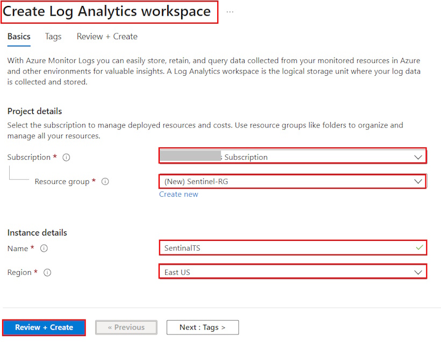441x342 pixels.
Task: Click the Resource group info icon
Action: tap(105, 182)
